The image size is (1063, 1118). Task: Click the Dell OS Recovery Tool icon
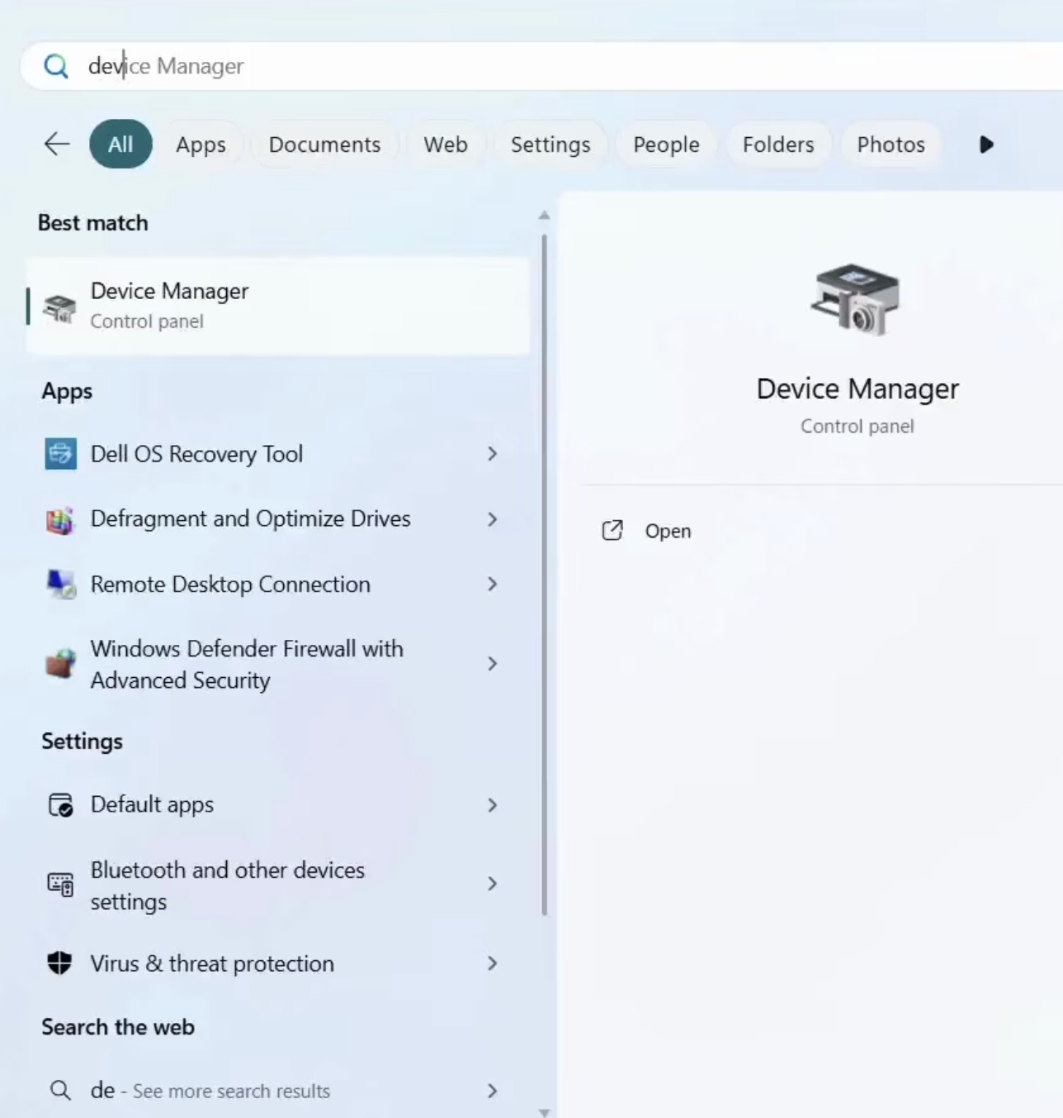point(60,453)
